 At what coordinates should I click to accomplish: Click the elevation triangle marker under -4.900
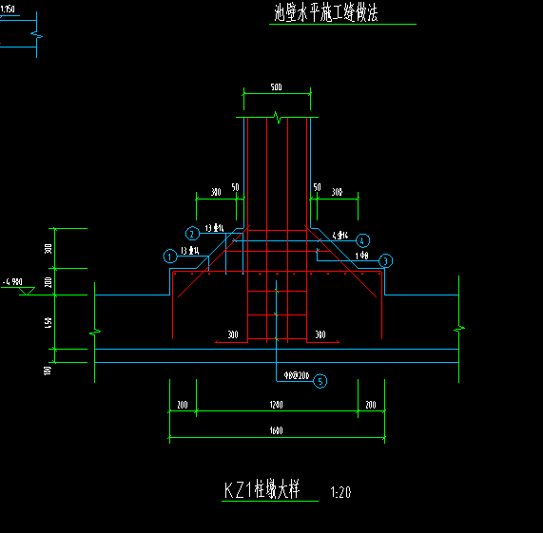click(x=27, y=291)
